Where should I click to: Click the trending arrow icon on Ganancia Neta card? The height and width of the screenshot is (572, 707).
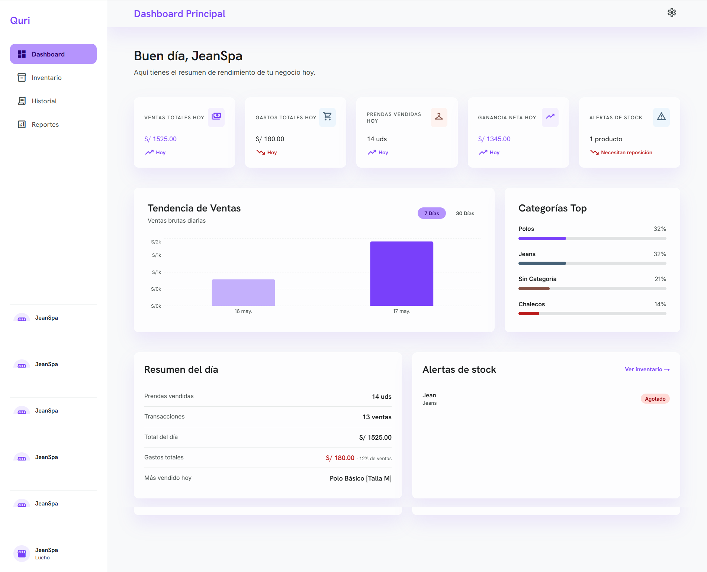click(x=550, y=117)
